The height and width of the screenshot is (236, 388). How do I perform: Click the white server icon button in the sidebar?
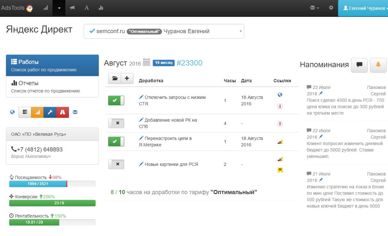25,112
